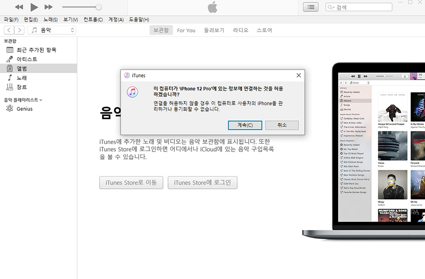
Task: Open the Genius playlist
Action: point(39,109)
